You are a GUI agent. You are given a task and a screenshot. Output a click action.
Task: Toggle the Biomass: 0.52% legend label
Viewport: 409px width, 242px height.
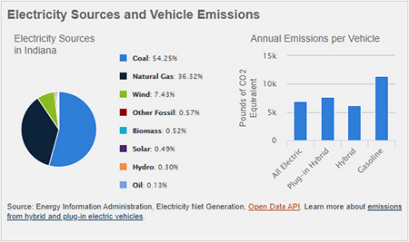159,131
